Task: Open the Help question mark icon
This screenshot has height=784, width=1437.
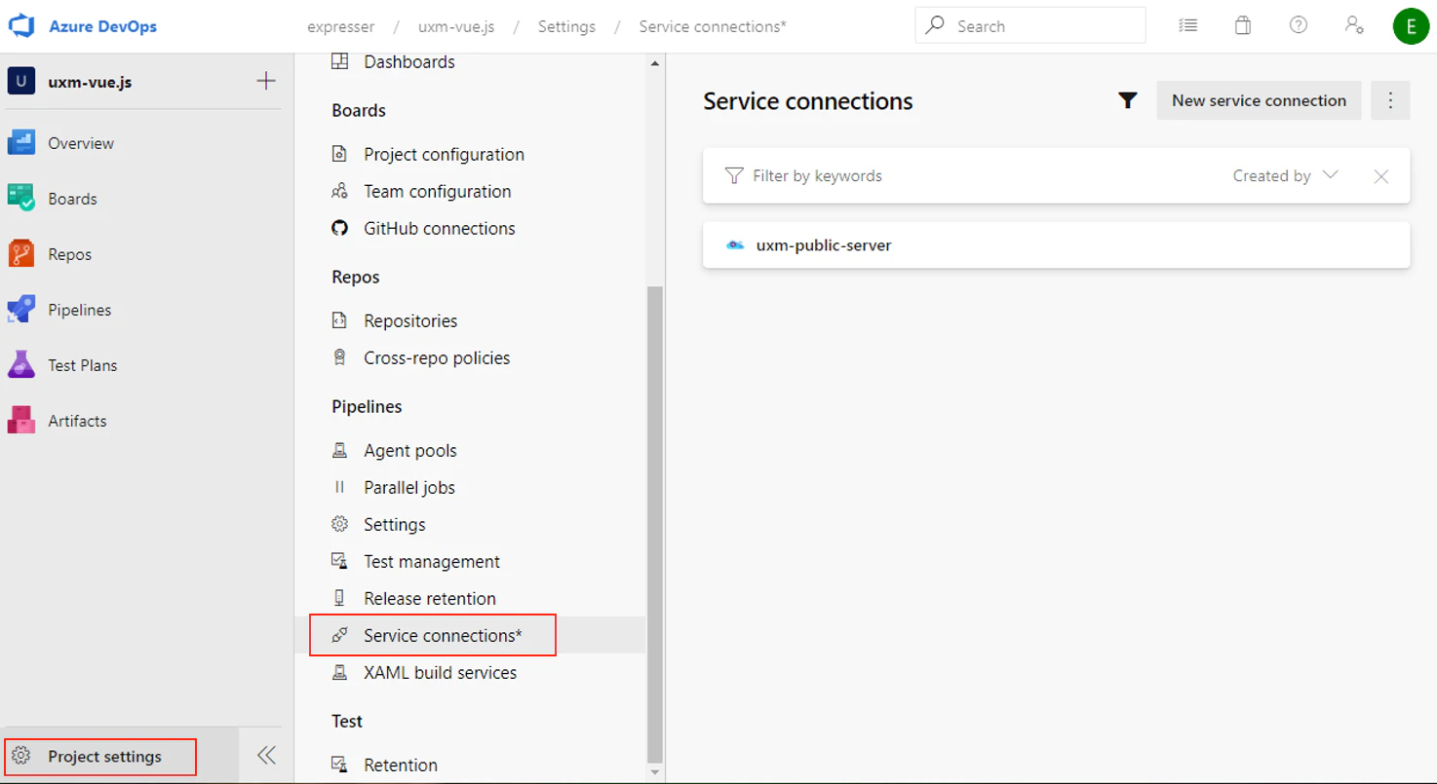Action: 1299,25
